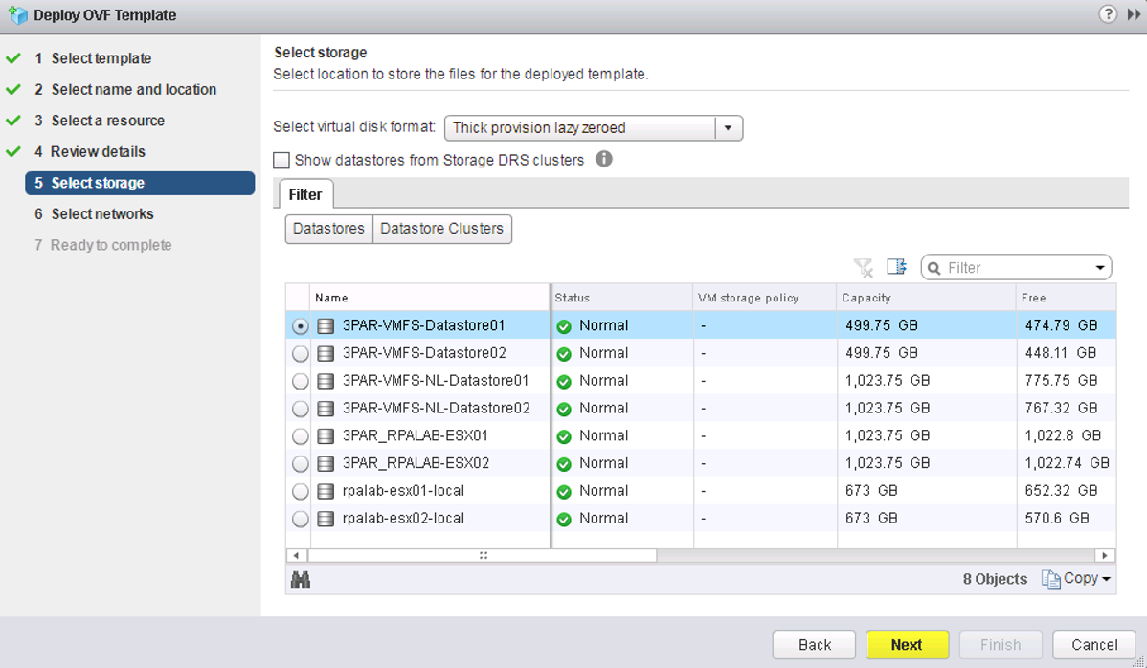Open the Copy dropdown arrow

(1106, 580)
